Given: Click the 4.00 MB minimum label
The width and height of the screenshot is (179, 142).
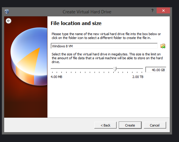Looking at the screenshot, I should tap(56, 77).
